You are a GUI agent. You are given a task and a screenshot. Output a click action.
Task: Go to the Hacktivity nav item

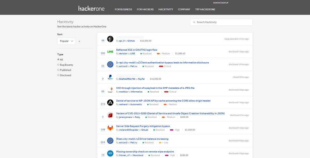[x=166, y=9]
